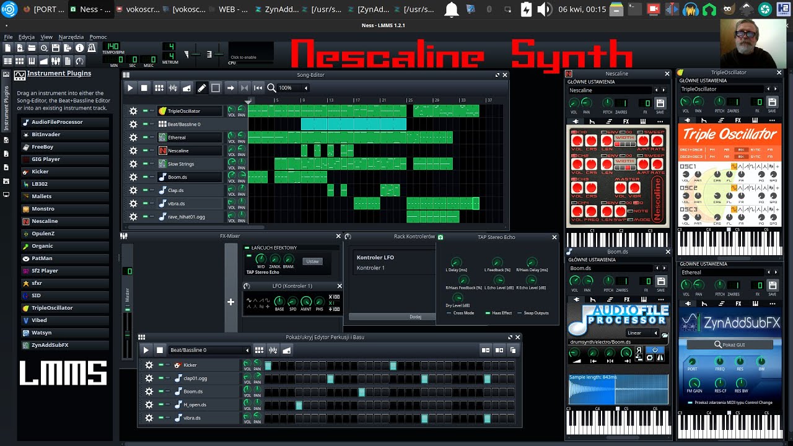Screen dimensions: 793x446
Task: Toggle the effects chain enable LED in the FX-Mixer
Action: (x=247, y=248)
